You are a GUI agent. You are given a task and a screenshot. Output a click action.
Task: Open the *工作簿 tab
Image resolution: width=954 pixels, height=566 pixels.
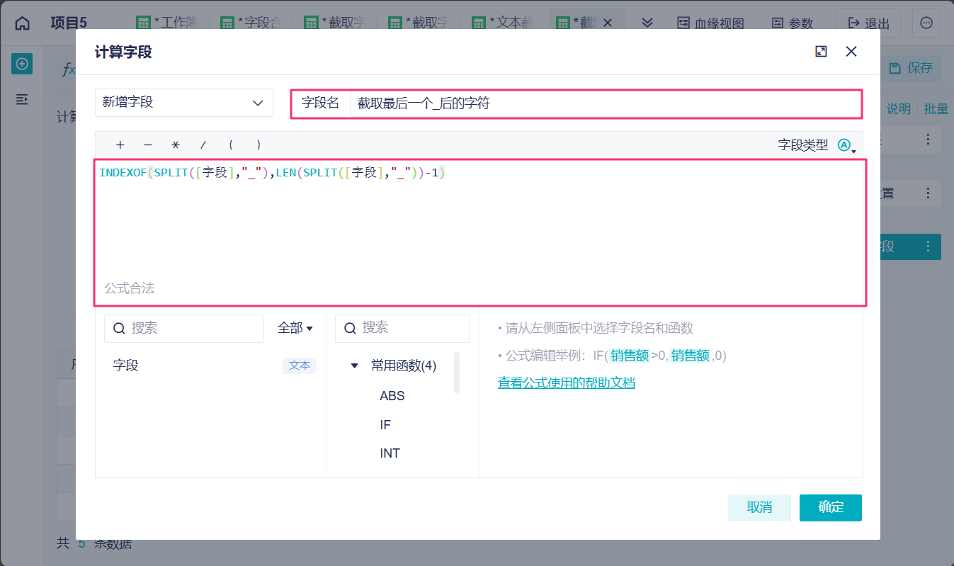pyautogui.click(x=166, y=23)
